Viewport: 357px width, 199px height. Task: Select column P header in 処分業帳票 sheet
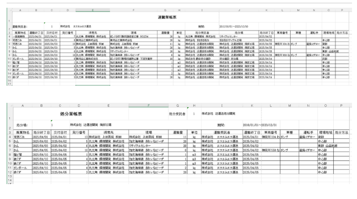[x=341, y=105]
